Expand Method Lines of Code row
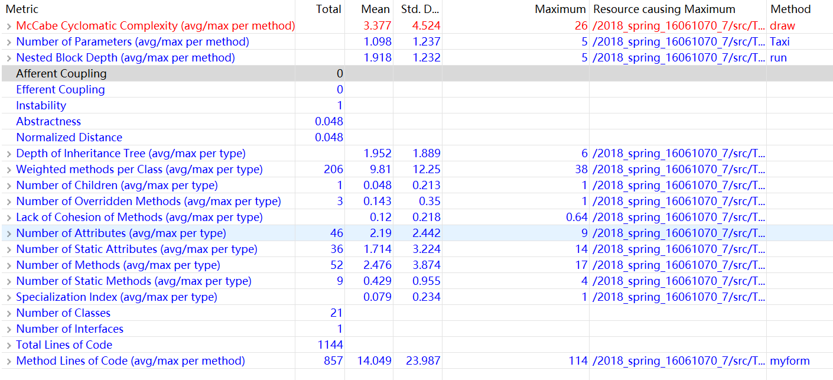This screenshot has height=380, width=833. (x=8, y=361)
